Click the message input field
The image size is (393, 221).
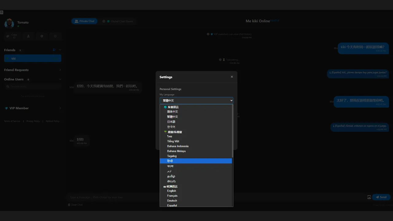click(216, 197)
